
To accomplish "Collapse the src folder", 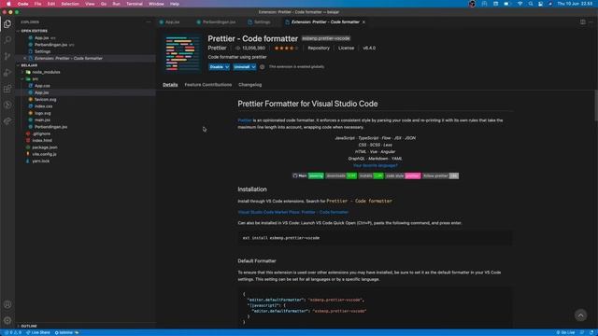I will (x=36, y=78).
